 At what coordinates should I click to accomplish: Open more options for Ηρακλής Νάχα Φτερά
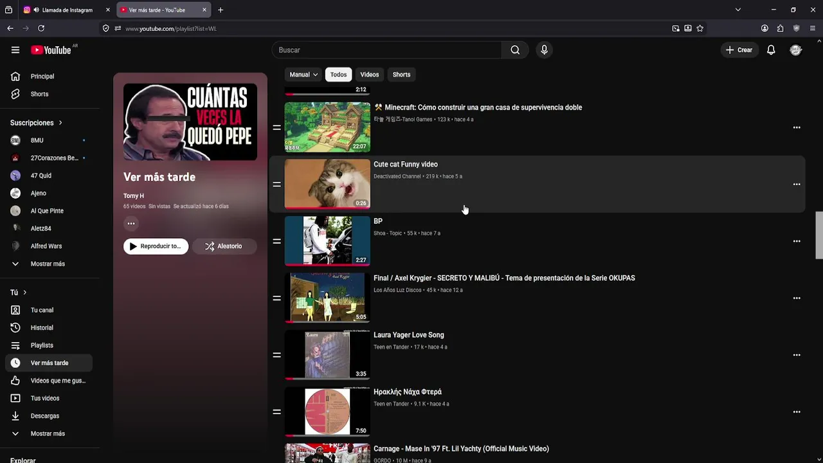(x=797, y=412)
